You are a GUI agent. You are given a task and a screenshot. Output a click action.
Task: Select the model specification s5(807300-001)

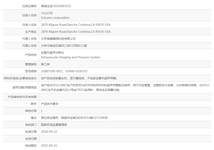(52, 71)
